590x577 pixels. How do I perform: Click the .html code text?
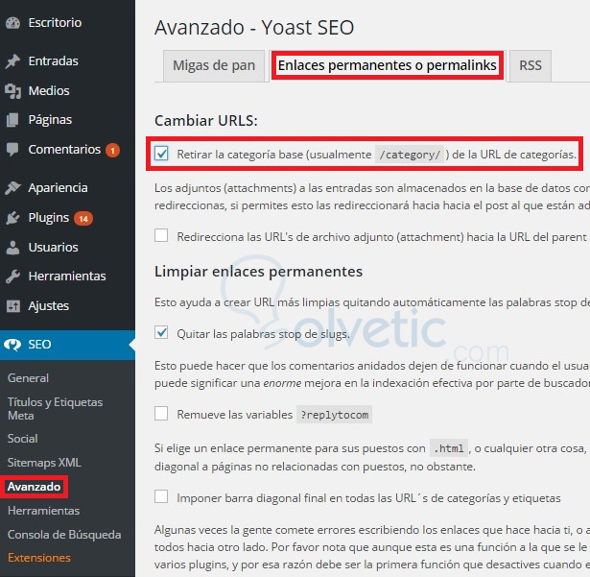click(x=449, y=448)
